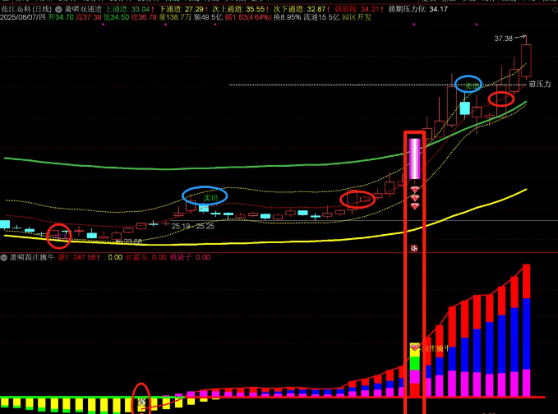Viewport: 558px width, 414px height.
Task: Click the 跟庄擒牛 signal label in sub-chart
Action: (435, 348)
